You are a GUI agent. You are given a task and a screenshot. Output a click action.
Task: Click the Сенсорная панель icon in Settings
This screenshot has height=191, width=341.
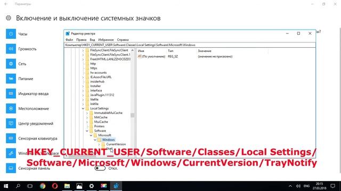click(x=11, y=168)
